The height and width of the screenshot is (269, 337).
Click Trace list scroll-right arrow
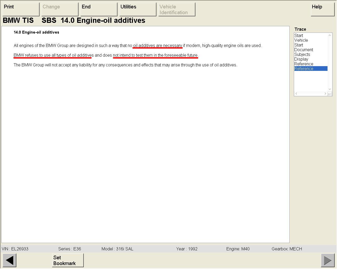pos(325,93)
